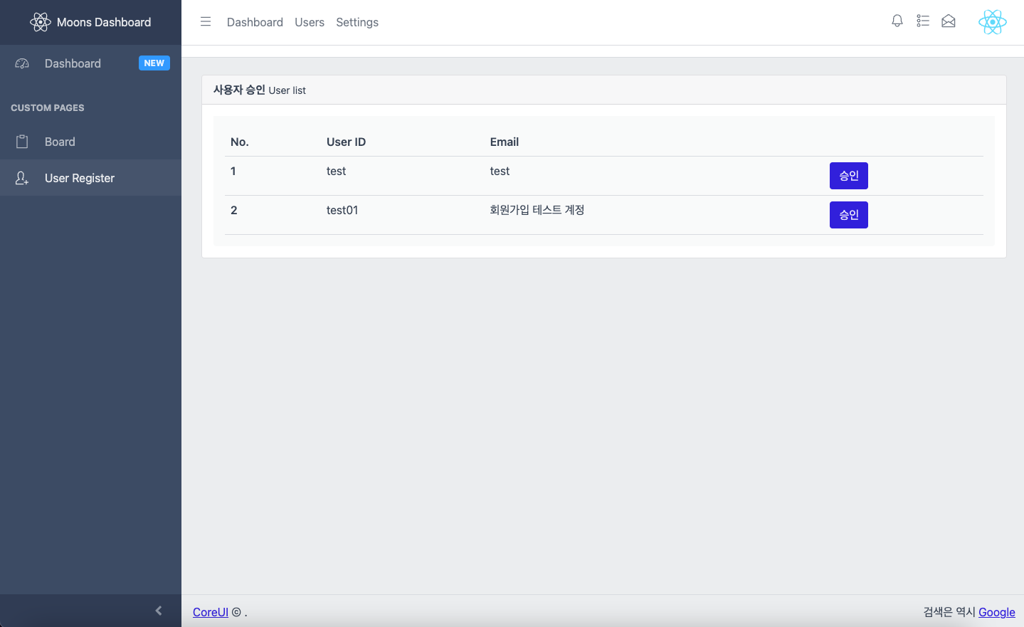
Task: Select Dashboard in the top navigation bar
Action: point(255,22)
